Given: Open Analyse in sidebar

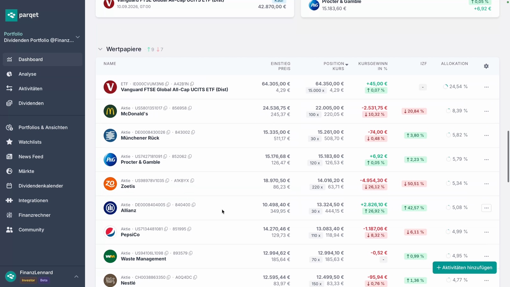Looking at the screenshot, I should (x=42, y=74).
